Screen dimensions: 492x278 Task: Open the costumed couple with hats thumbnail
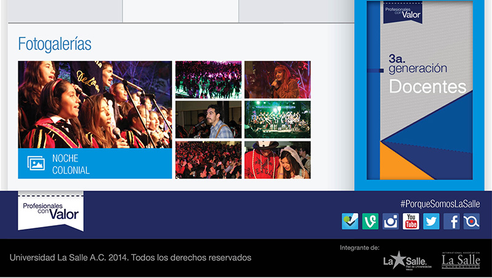[277, 160]
